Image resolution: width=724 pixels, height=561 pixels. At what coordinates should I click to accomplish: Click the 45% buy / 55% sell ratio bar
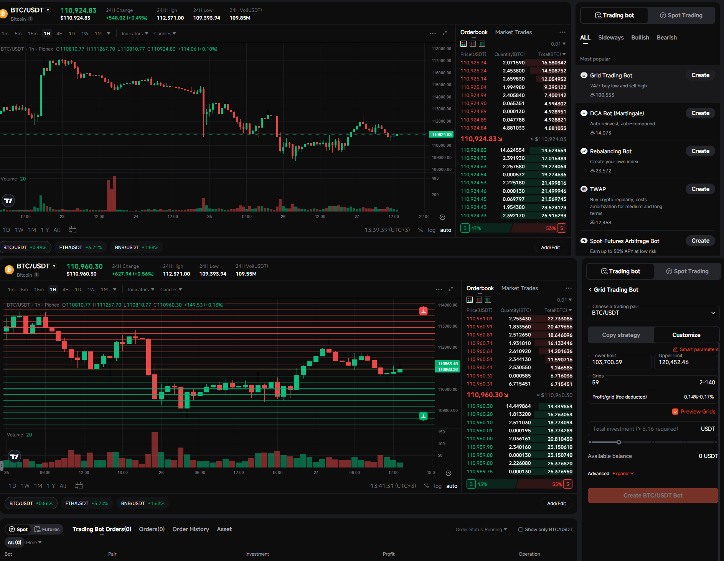(519, 484)
